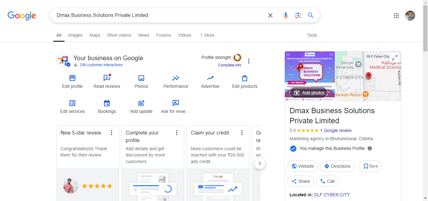Choose Ask for reviews
Screen dimensions: 428x201
(x=175, y=107)
